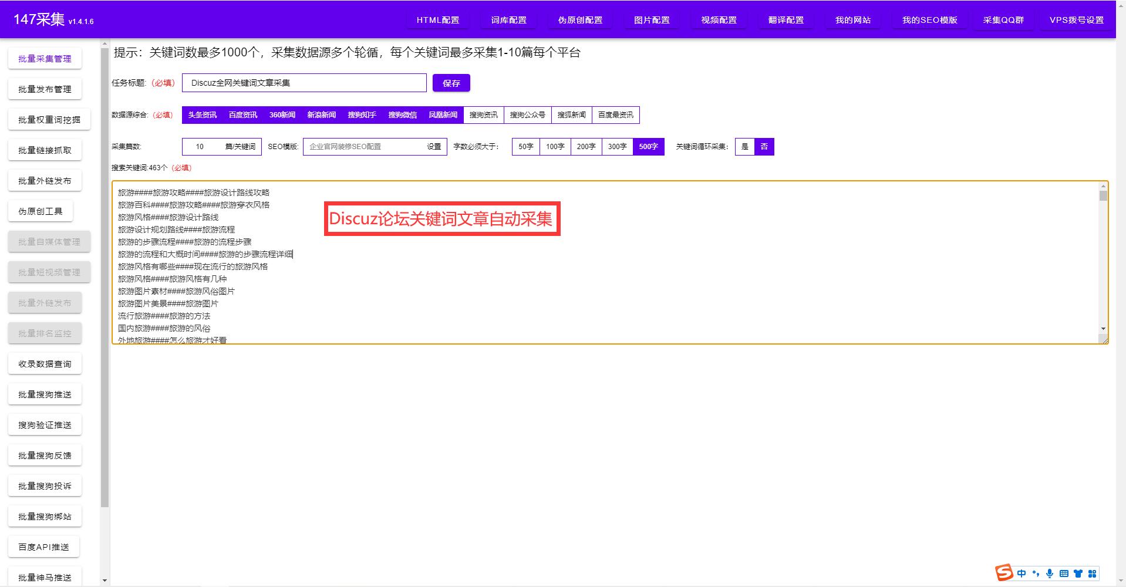Open 批量搜狗推送 in the sidebar

[x=45, y=394]
